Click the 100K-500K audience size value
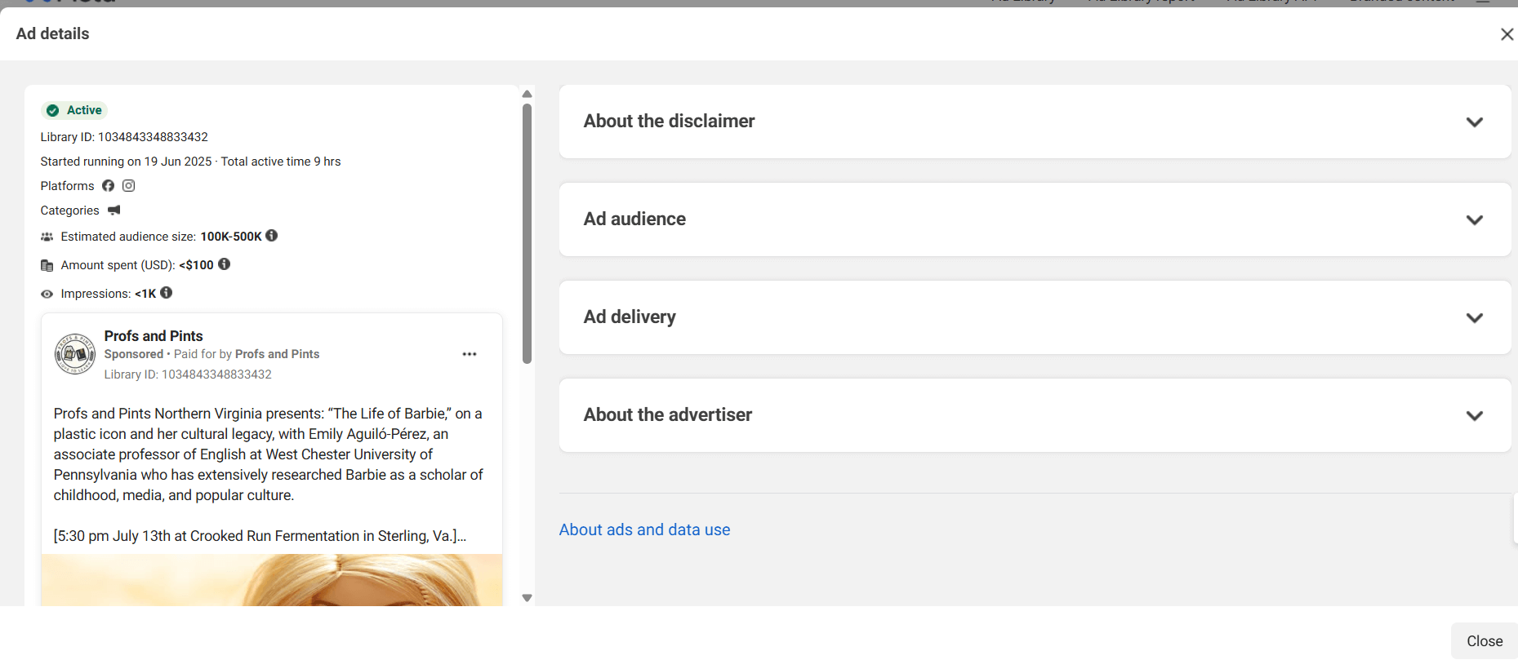This screenshot has width=1518, height=660. (x=231, y=237)
